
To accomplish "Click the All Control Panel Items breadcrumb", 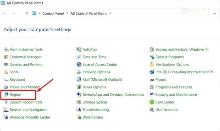I will (89, 13).
